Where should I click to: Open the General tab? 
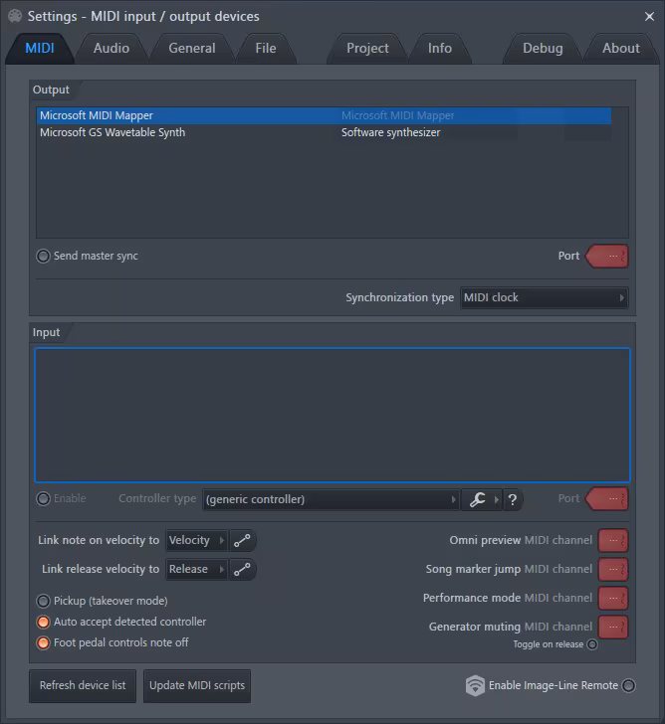192,49
